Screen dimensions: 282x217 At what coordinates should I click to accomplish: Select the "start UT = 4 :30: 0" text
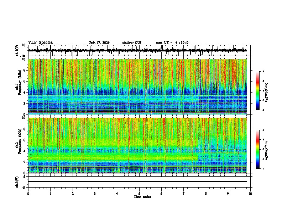pos(172,43)
